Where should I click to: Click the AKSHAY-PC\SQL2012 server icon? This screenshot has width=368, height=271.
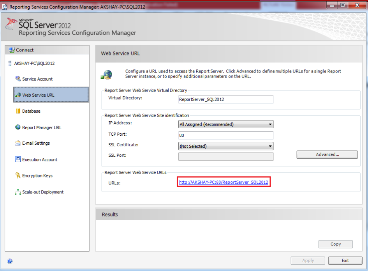pos(10,64)
